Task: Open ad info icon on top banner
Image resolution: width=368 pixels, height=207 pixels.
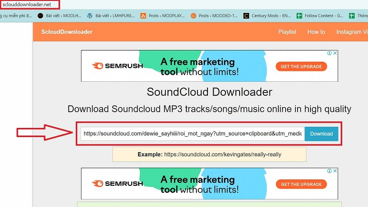Action: 329,53
